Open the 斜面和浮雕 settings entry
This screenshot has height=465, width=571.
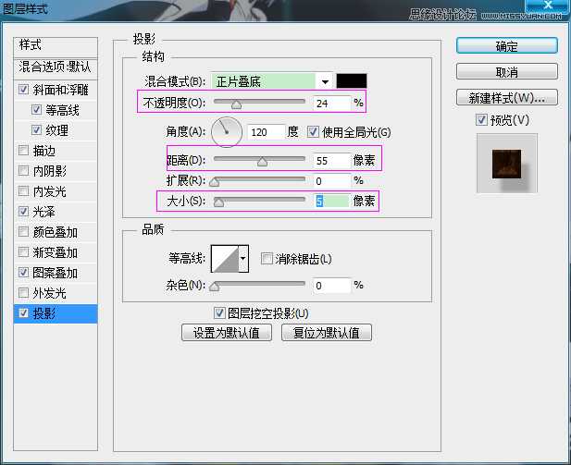[x=61, y=90]
